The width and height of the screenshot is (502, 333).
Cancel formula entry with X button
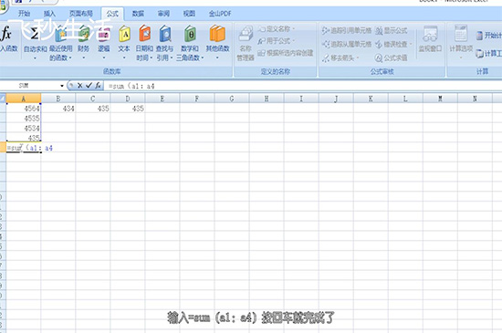click(80, 86)
